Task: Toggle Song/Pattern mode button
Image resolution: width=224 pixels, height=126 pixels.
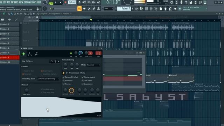Action: tap(51, 2)
